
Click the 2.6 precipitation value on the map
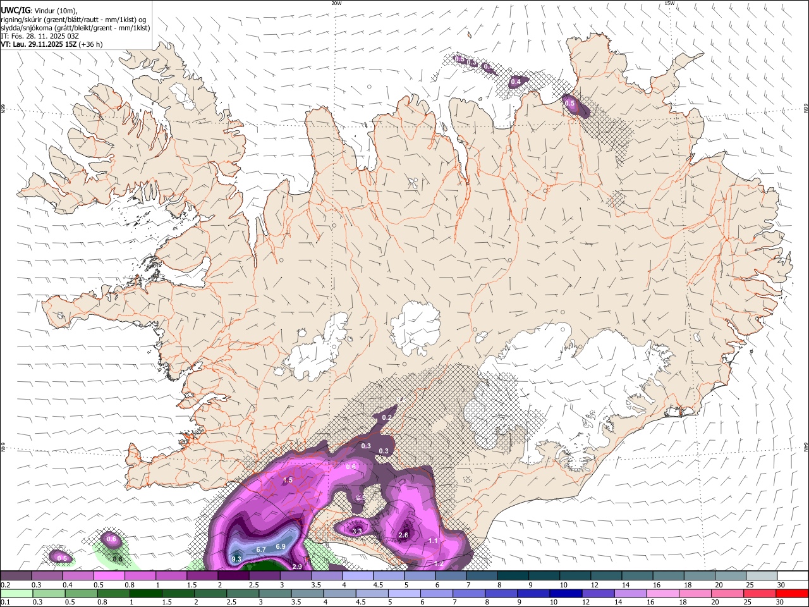click(404, 535)
